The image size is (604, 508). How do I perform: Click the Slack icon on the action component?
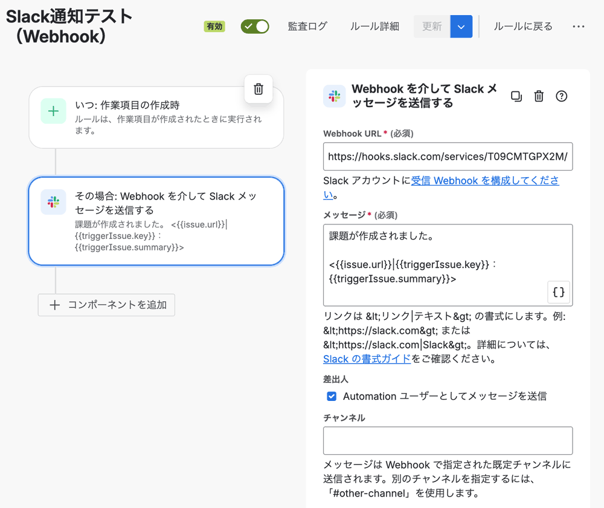[x=53, y=202]
